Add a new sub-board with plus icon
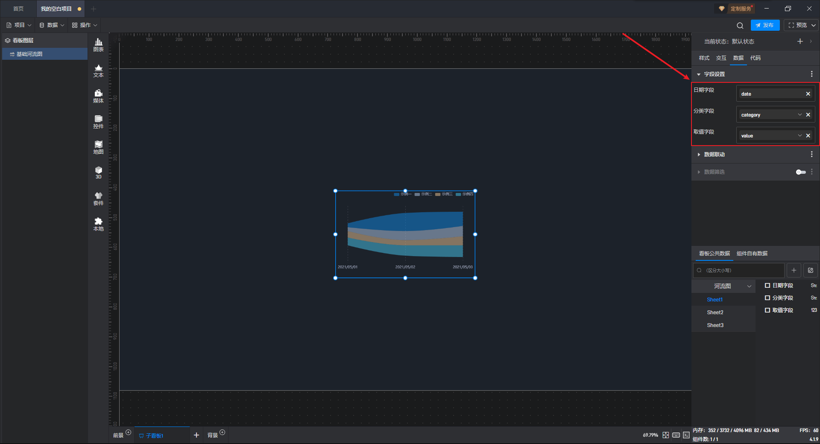 [x=196, y=435]
